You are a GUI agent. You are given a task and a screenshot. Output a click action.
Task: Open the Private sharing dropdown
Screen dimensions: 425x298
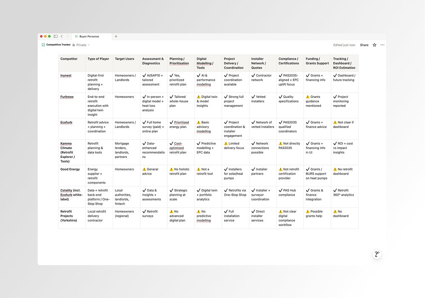tap(82, 45)
